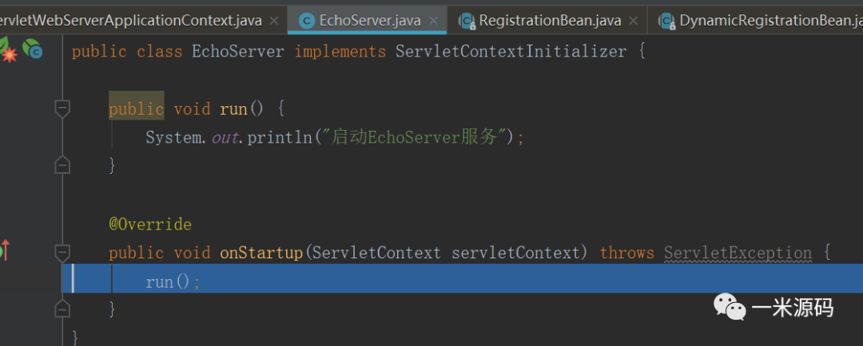Click the highlighted run(); call line
This screenshot has width=863, height=346.
coord(173,281)
